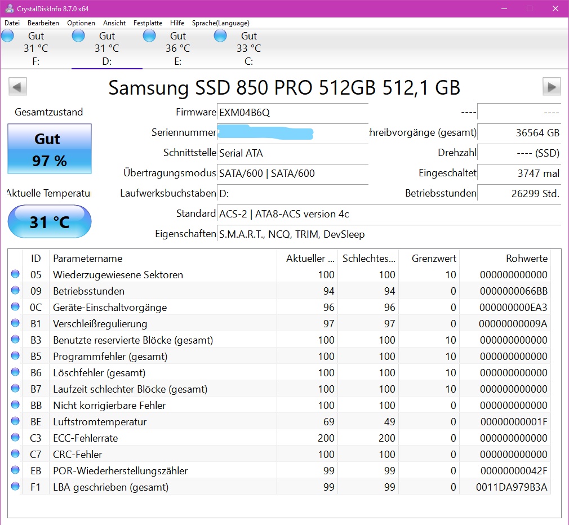
Task: Click status orb of Nicht korrigierbare Fehler row
Action: click(x=15, y=404)
